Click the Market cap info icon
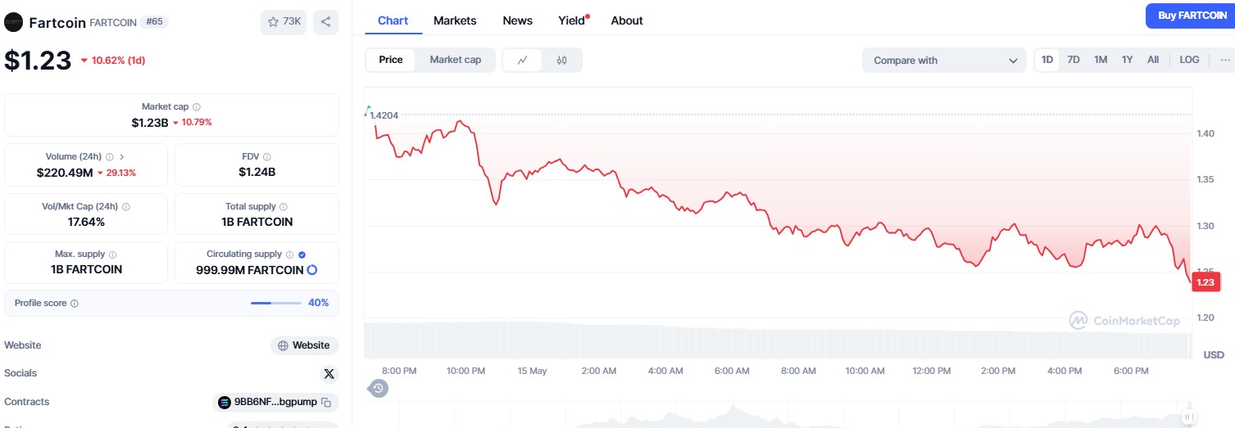Image resolution: width=1235 pixels, height=428 pixels. click(197, 107)
